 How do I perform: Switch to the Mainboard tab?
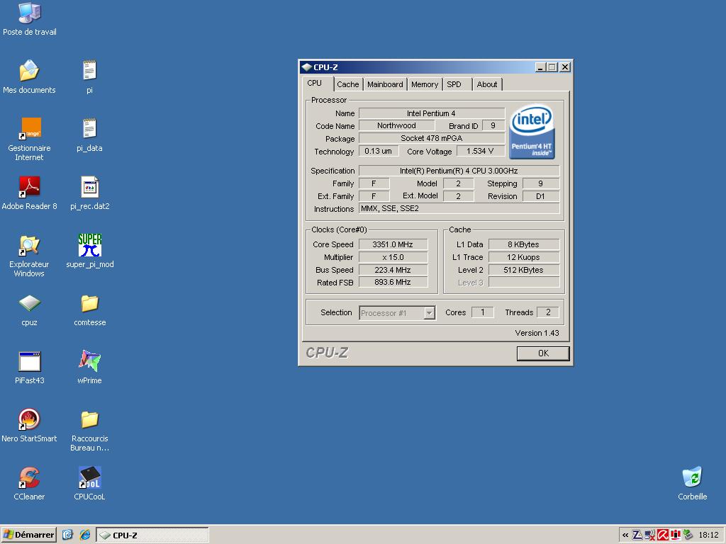click(385, 84)
